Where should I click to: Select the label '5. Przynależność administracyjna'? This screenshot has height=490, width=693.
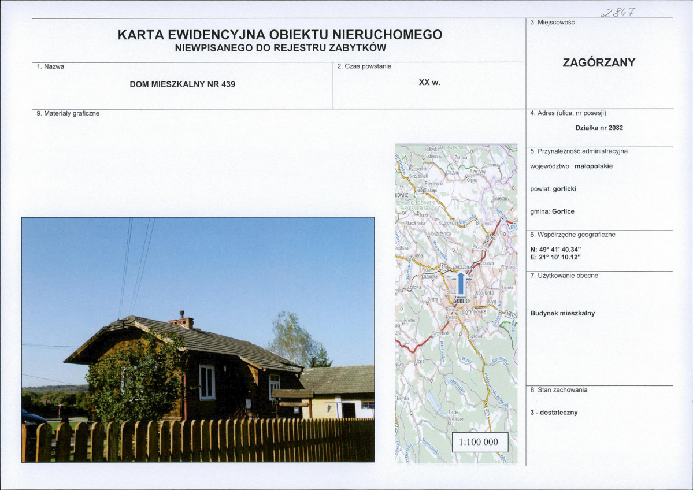[579, 151]
